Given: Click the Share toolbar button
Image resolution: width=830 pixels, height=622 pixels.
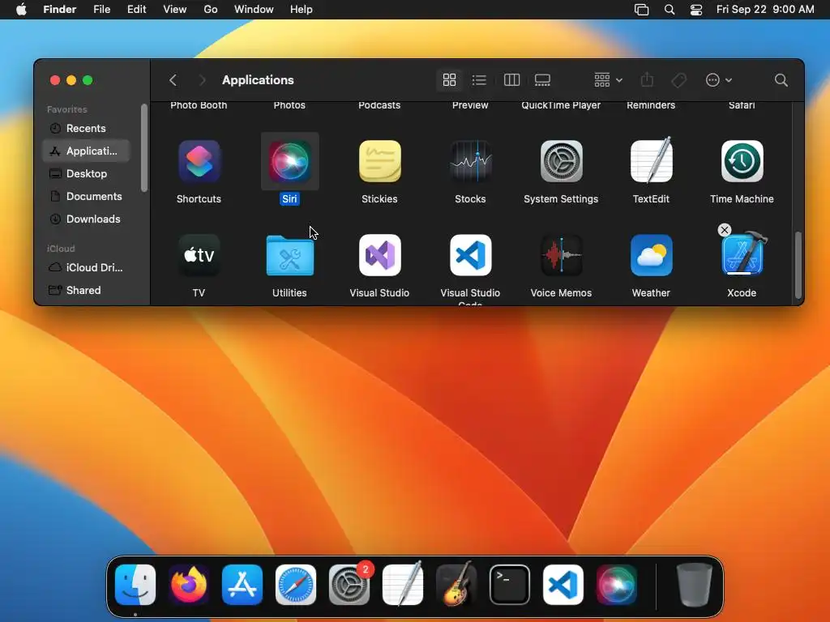Looking at the screenshot, I should pyautogui.click(x=647, y=80).
